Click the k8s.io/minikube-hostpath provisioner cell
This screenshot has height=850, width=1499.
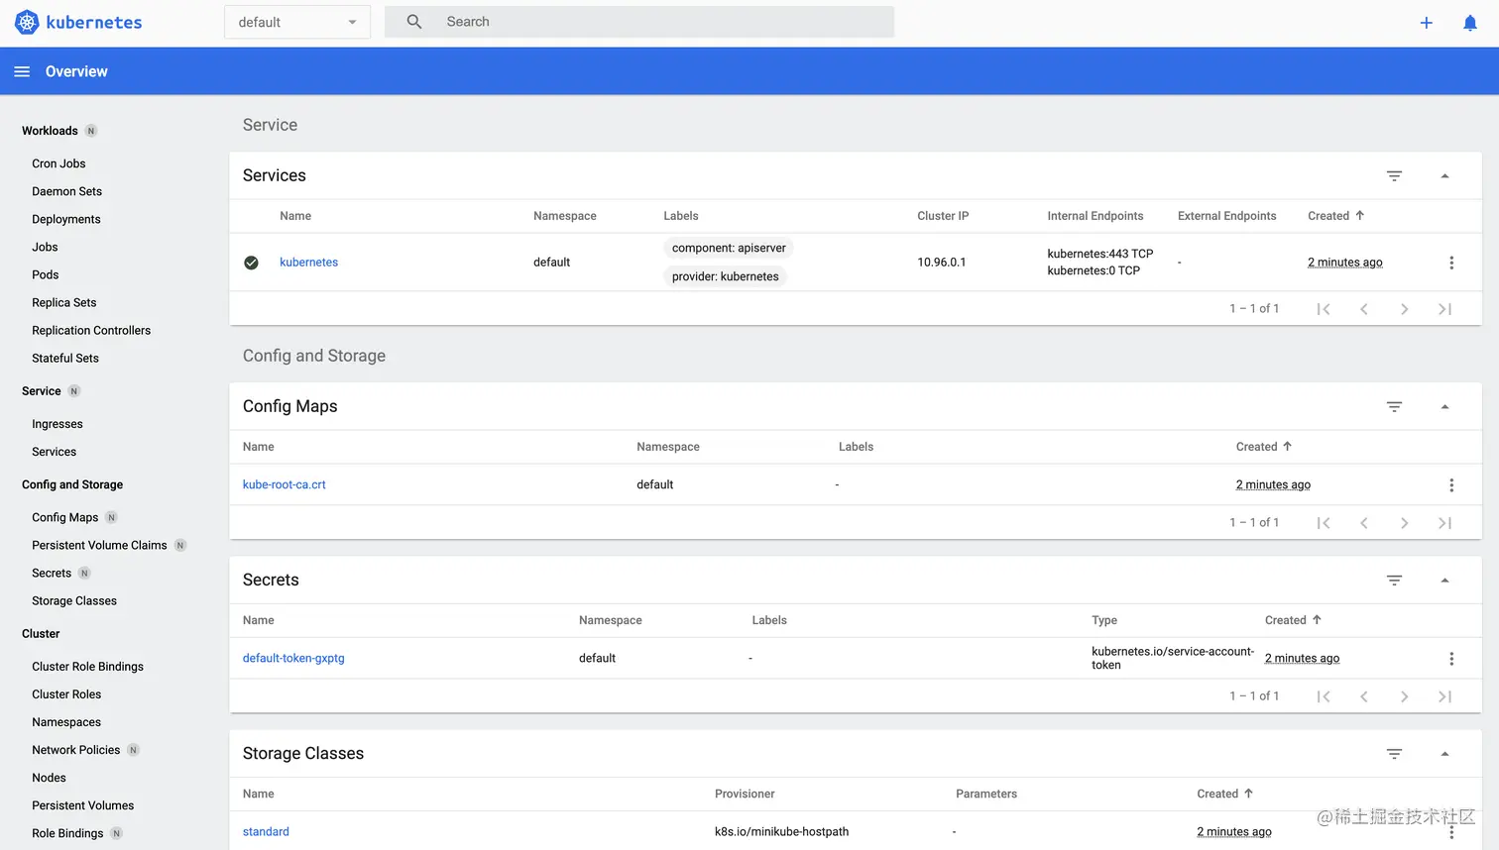point(781,832)
